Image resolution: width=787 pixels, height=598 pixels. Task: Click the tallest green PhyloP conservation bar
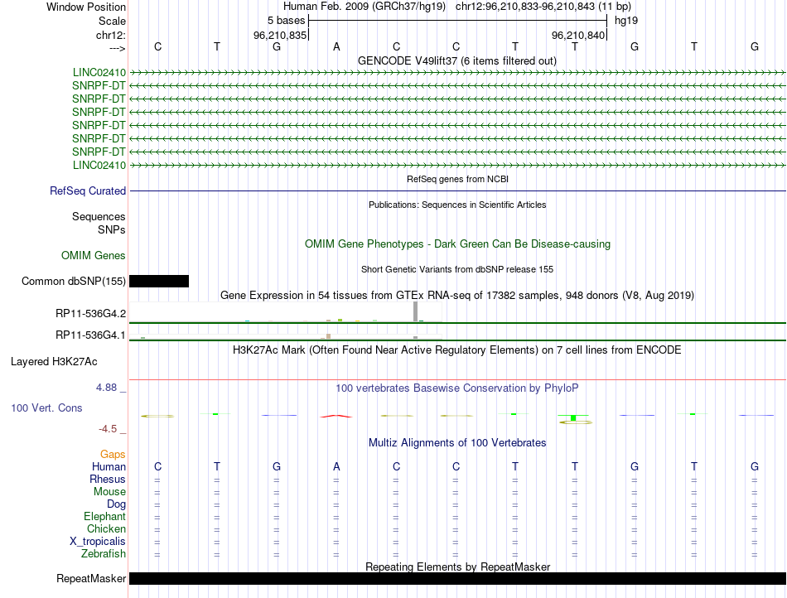(x=573, y=417)
